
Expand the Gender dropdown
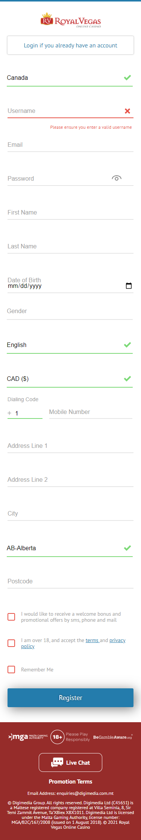click(x=70, y=311)
